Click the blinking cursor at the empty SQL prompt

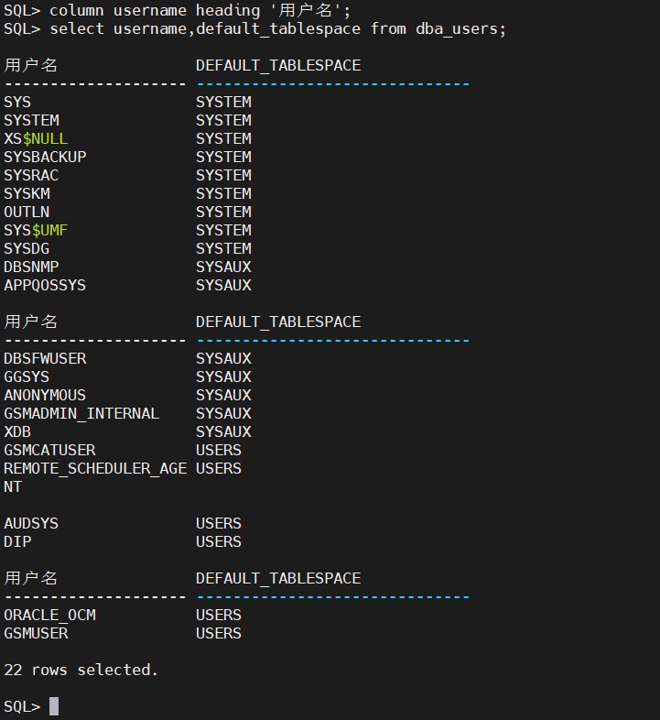coord(54,706)
